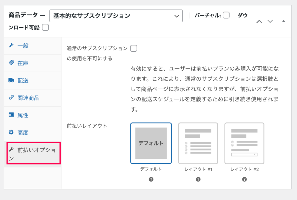Click the link icon beside 関連商品

click(11, 97)
